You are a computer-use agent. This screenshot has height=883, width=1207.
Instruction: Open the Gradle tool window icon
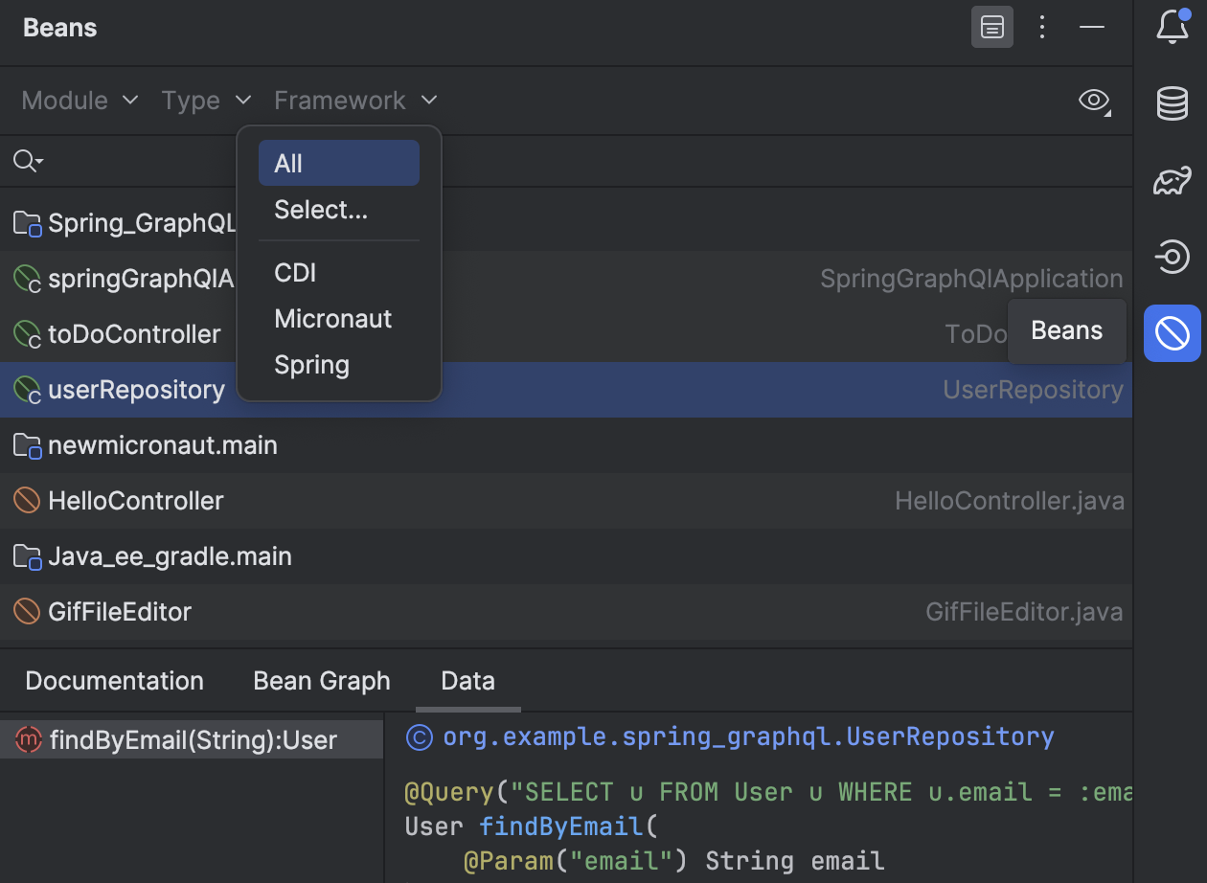tap(1173, 180)
